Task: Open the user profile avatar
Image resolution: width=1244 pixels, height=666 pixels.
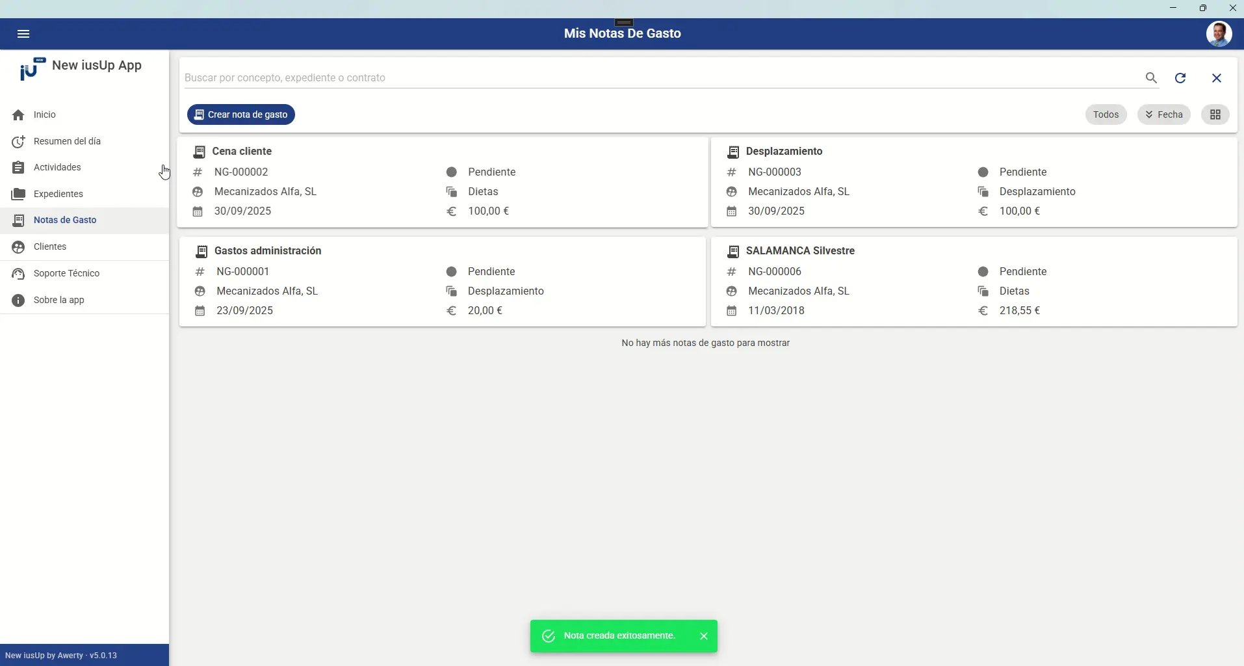Action: [1219, 34]
